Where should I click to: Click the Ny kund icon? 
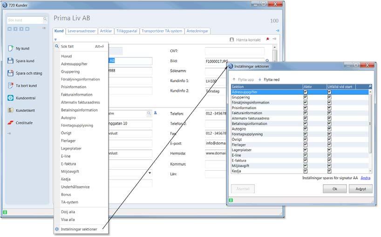click(x=10, y=49)
